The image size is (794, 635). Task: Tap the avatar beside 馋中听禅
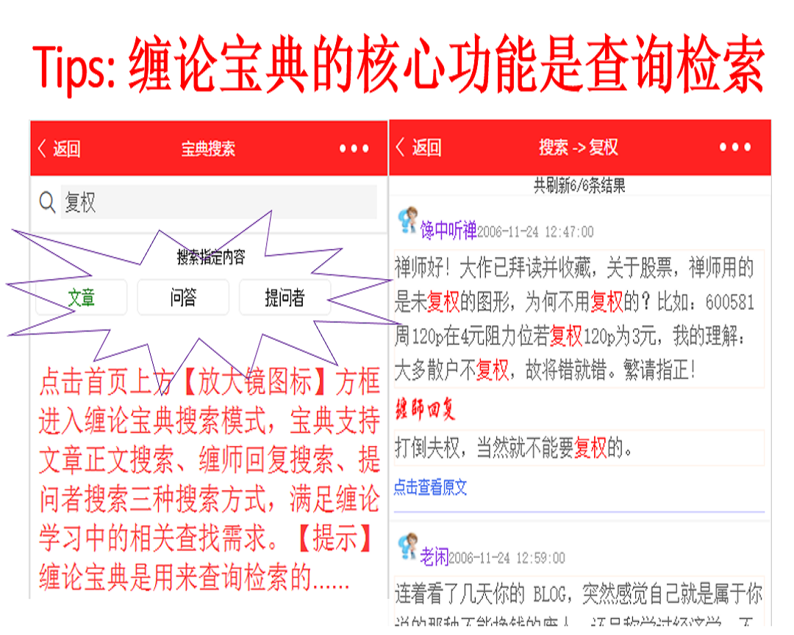pos(407,220)
